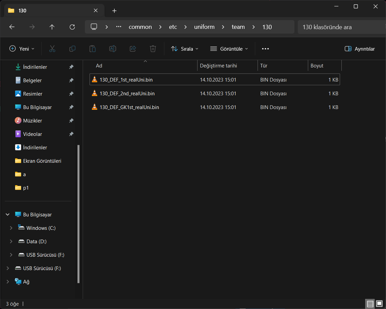Go up one folder level
Viewport: 386px width, 309px height.
coord(52,27)
